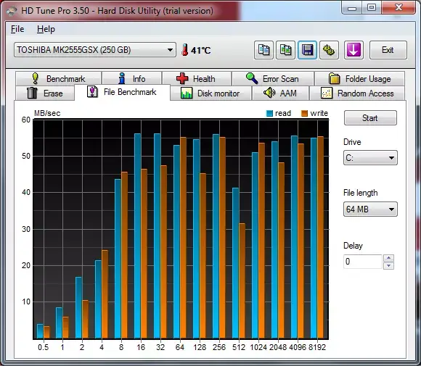Switch to the Error Scan tab
The width and height of the screenshot is (421, 366).
273,78
